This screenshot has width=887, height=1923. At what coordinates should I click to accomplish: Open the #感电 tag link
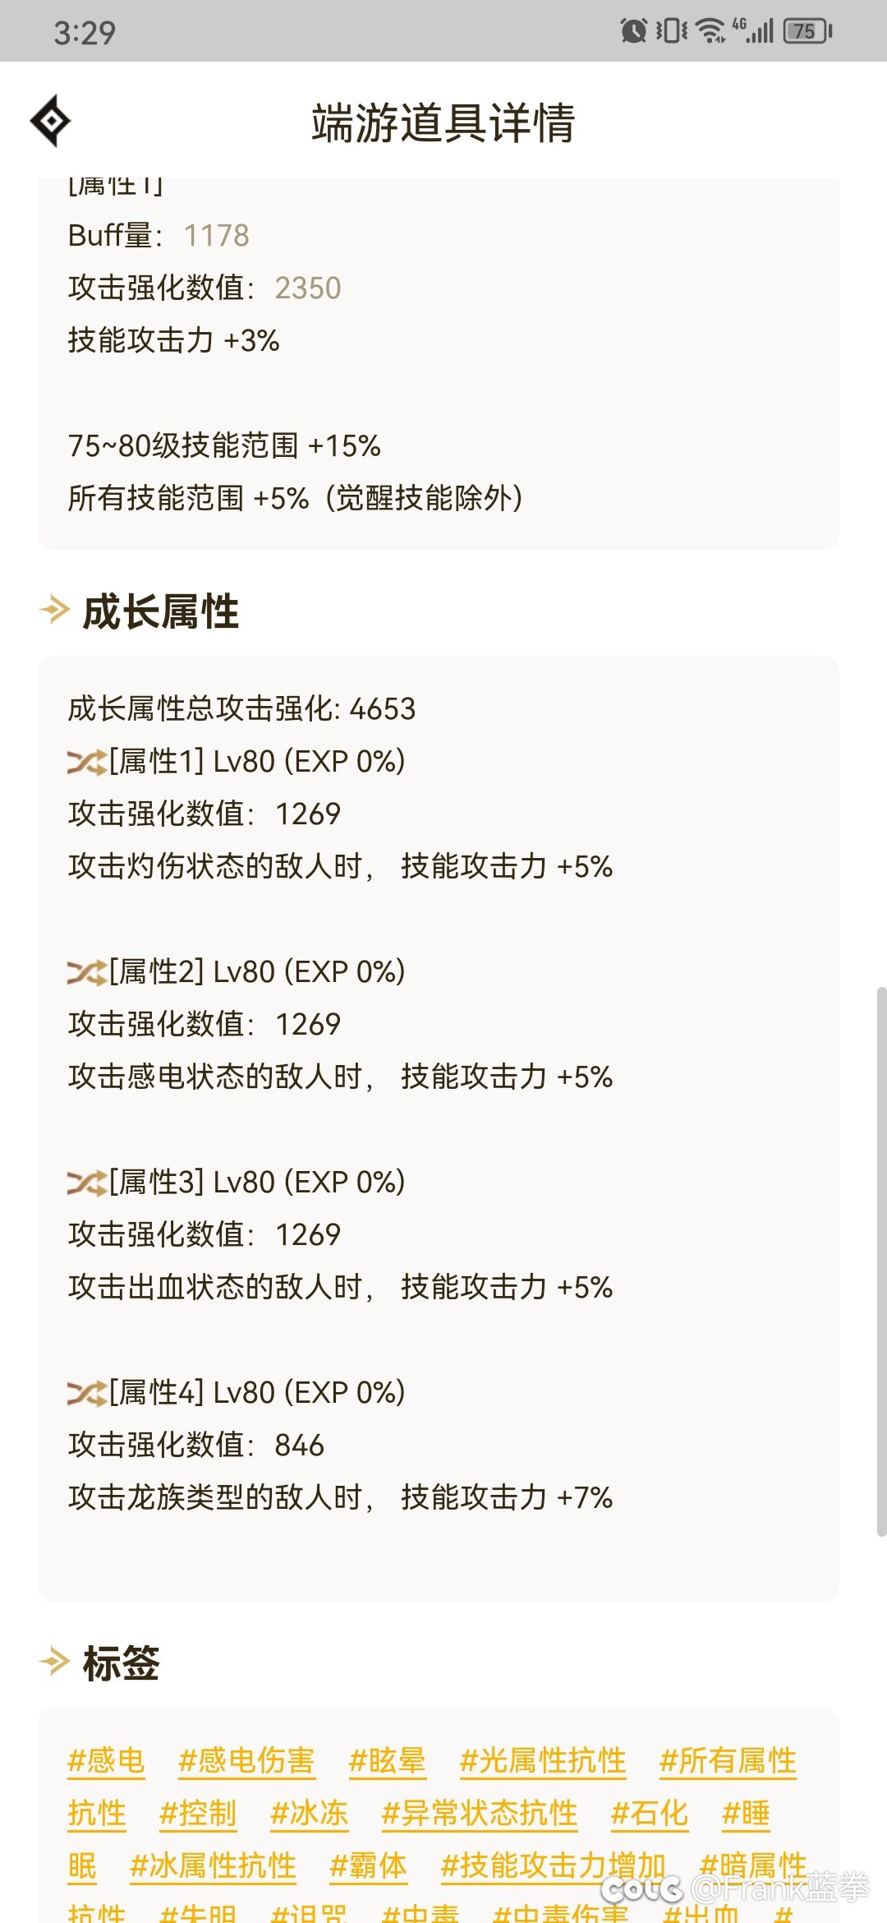pos(107,1760)
